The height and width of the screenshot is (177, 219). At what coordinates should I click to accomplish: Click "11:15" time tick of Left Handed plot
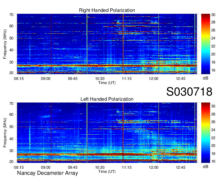(x=127, y=167)
